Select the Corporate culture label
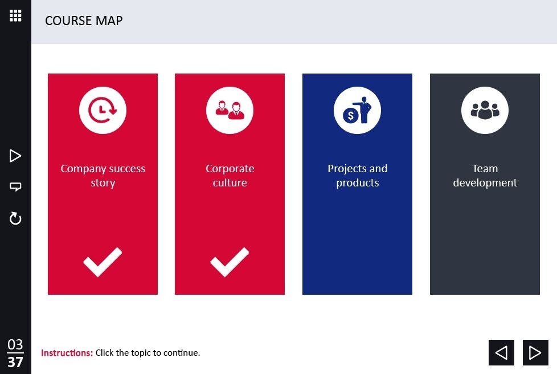The image size is (557, 374). pos(230,175)
